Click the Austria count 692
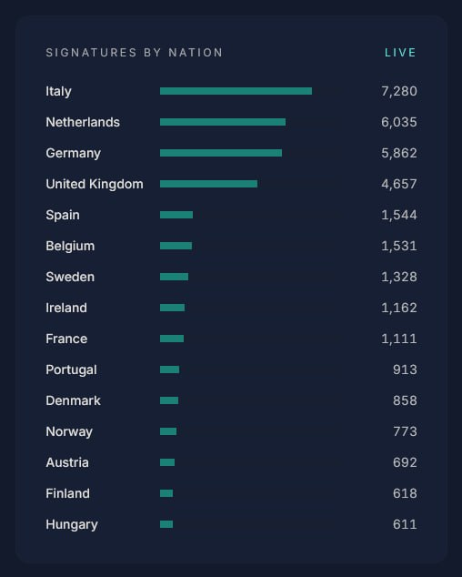Screen dimensions: 462x577 tap(405, 462)
